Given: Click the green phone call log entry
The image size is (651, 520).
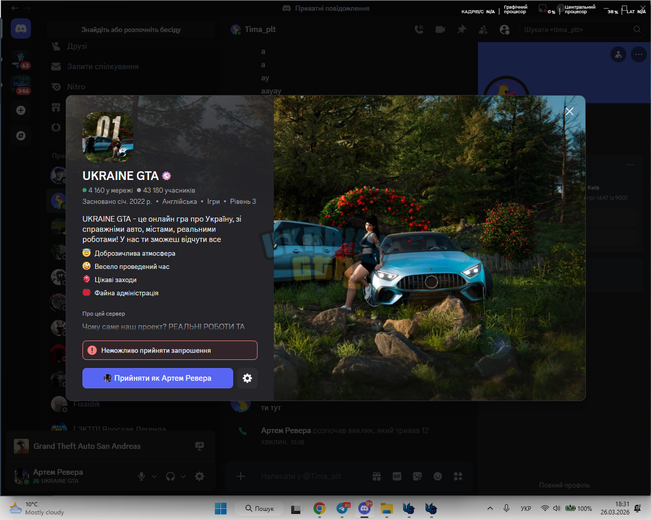Looking at the screenshot, I should (x=243, y=431).
